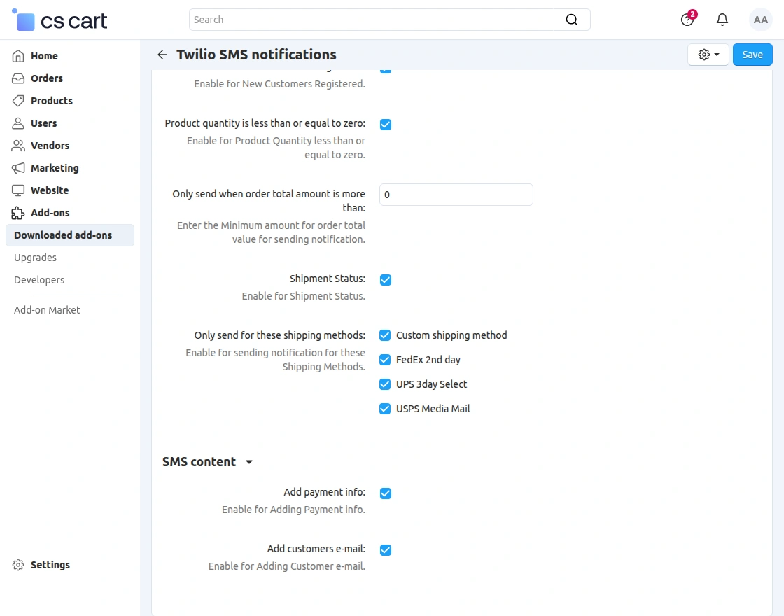
Task: Open the search magnifier icon
Action: [571, 20]
